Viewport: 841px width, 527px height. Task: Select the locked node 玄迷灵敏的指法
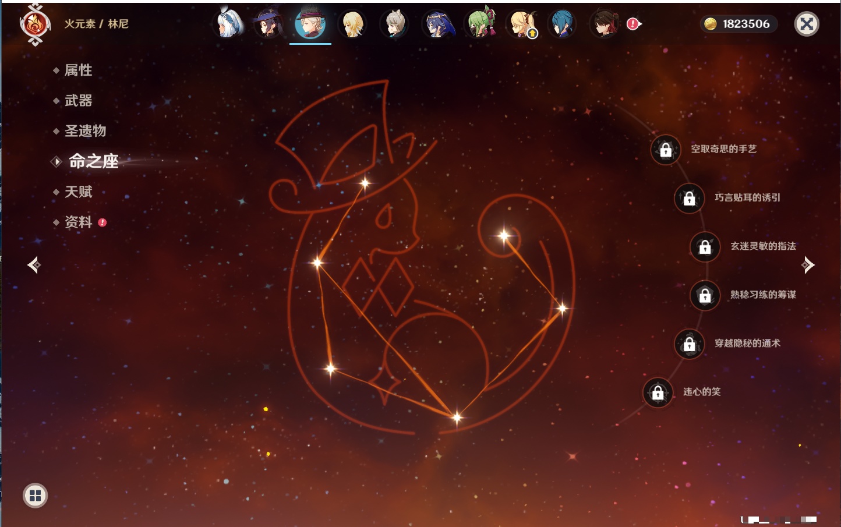coord(705,246)
